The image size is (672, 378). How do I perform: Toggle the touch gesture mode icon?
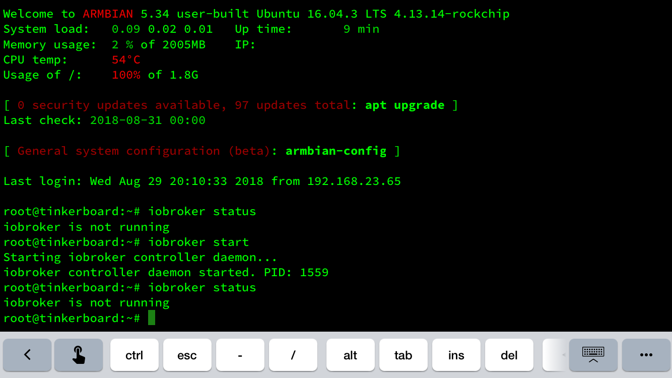click(79, 355)
